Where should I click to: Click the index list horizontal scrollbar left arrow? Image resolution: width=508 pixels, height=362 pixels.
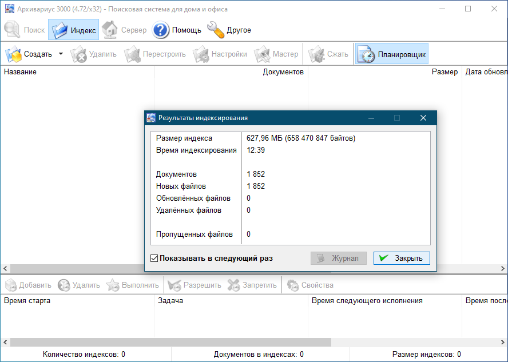click(5, 268)
